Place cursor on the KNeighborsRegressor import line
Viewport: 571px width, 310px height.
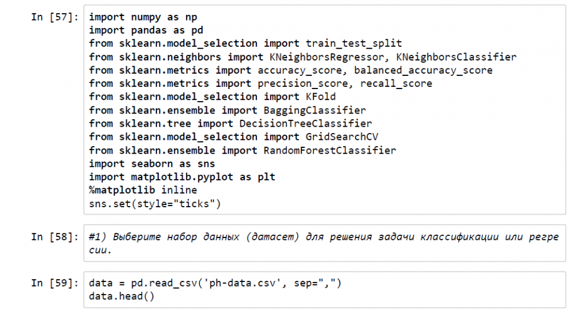[x=303, y=57]
